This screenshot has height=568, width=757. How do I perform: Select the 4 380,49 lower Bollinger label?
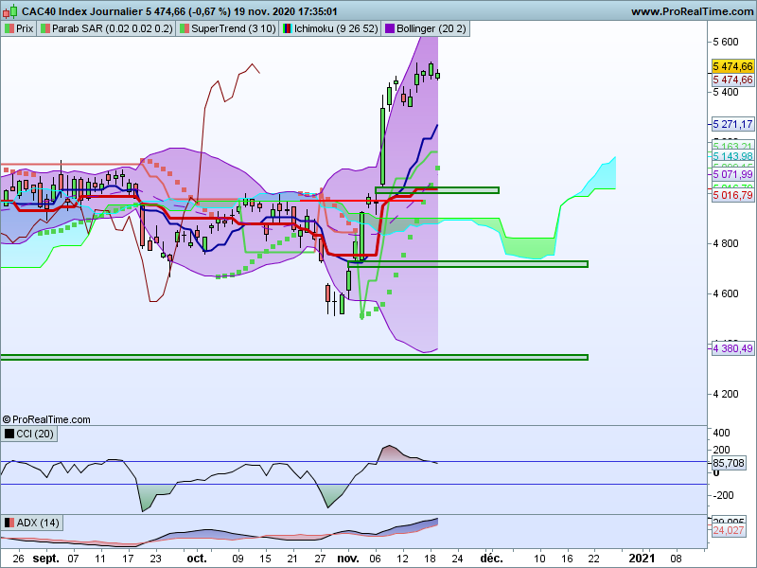tap(732, 348)
